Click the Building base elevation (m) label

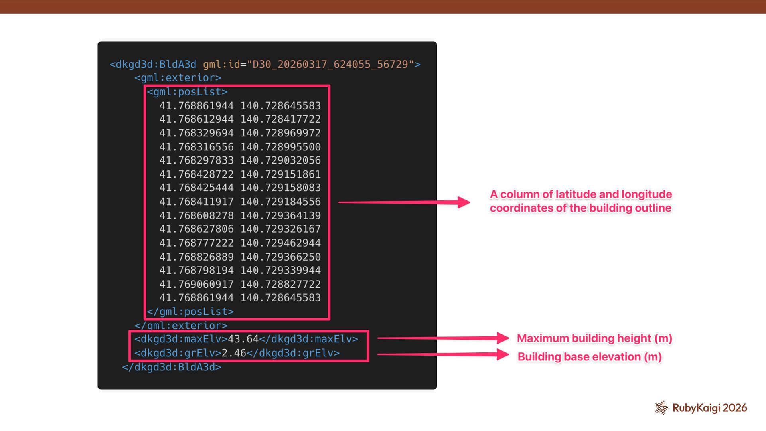coord(589,357)
